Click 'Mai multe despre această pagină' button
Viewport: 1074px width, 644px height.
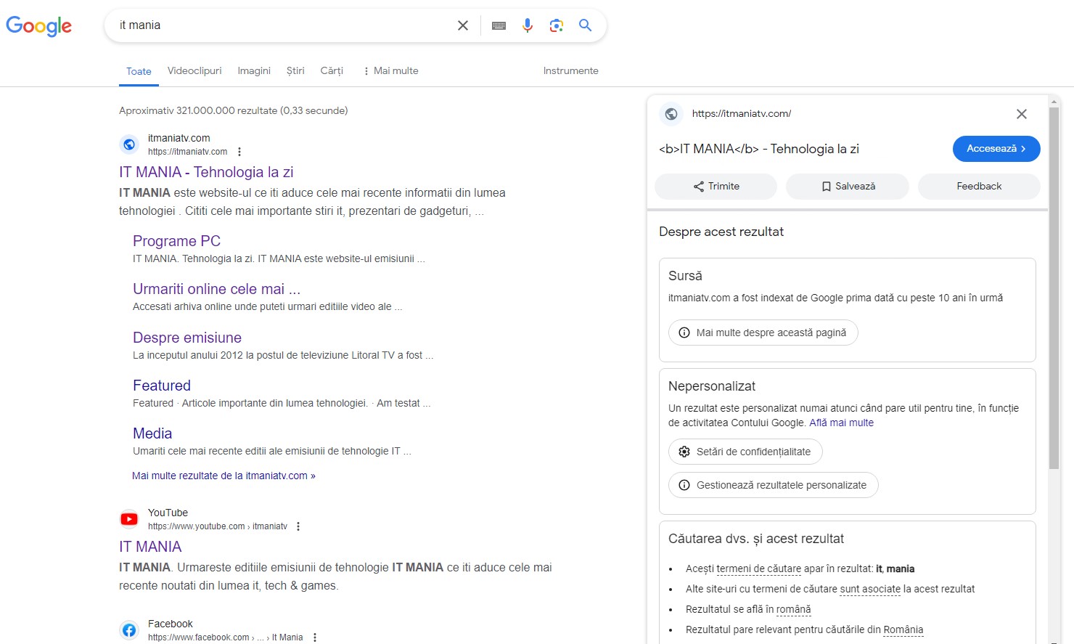(x=763, y=333)
